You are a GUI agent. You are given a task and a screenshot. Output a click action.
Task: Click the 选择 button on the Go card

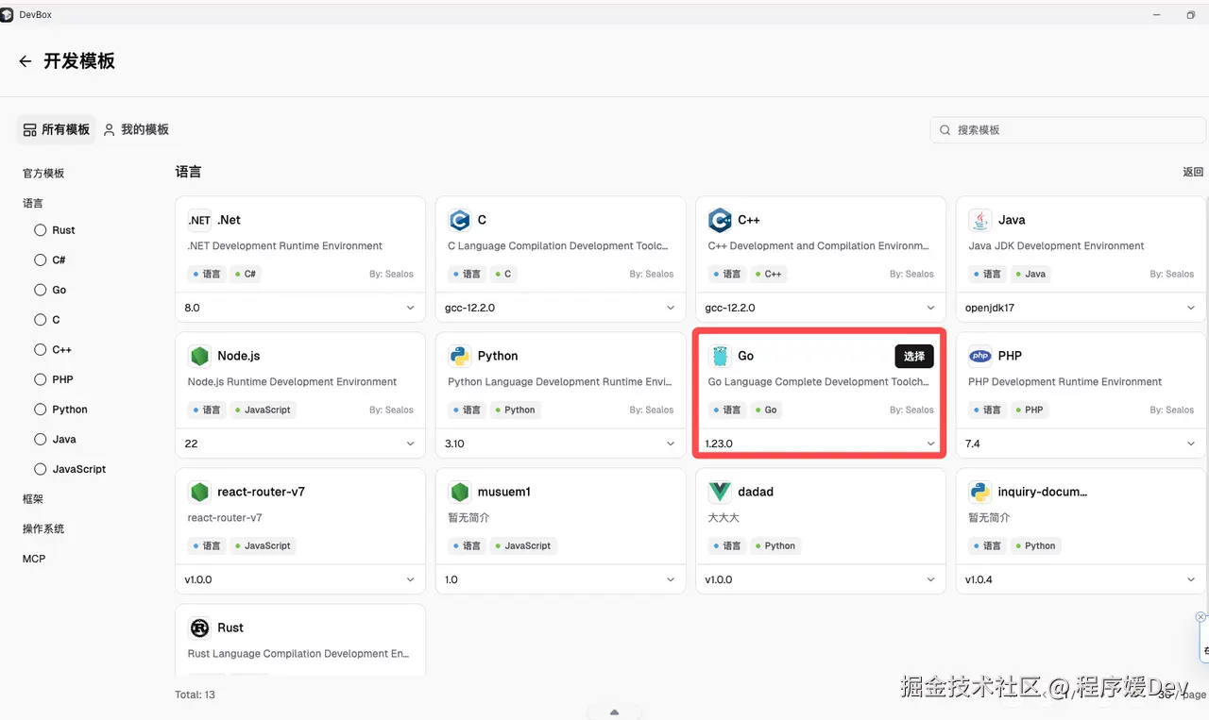click(914, 356)
